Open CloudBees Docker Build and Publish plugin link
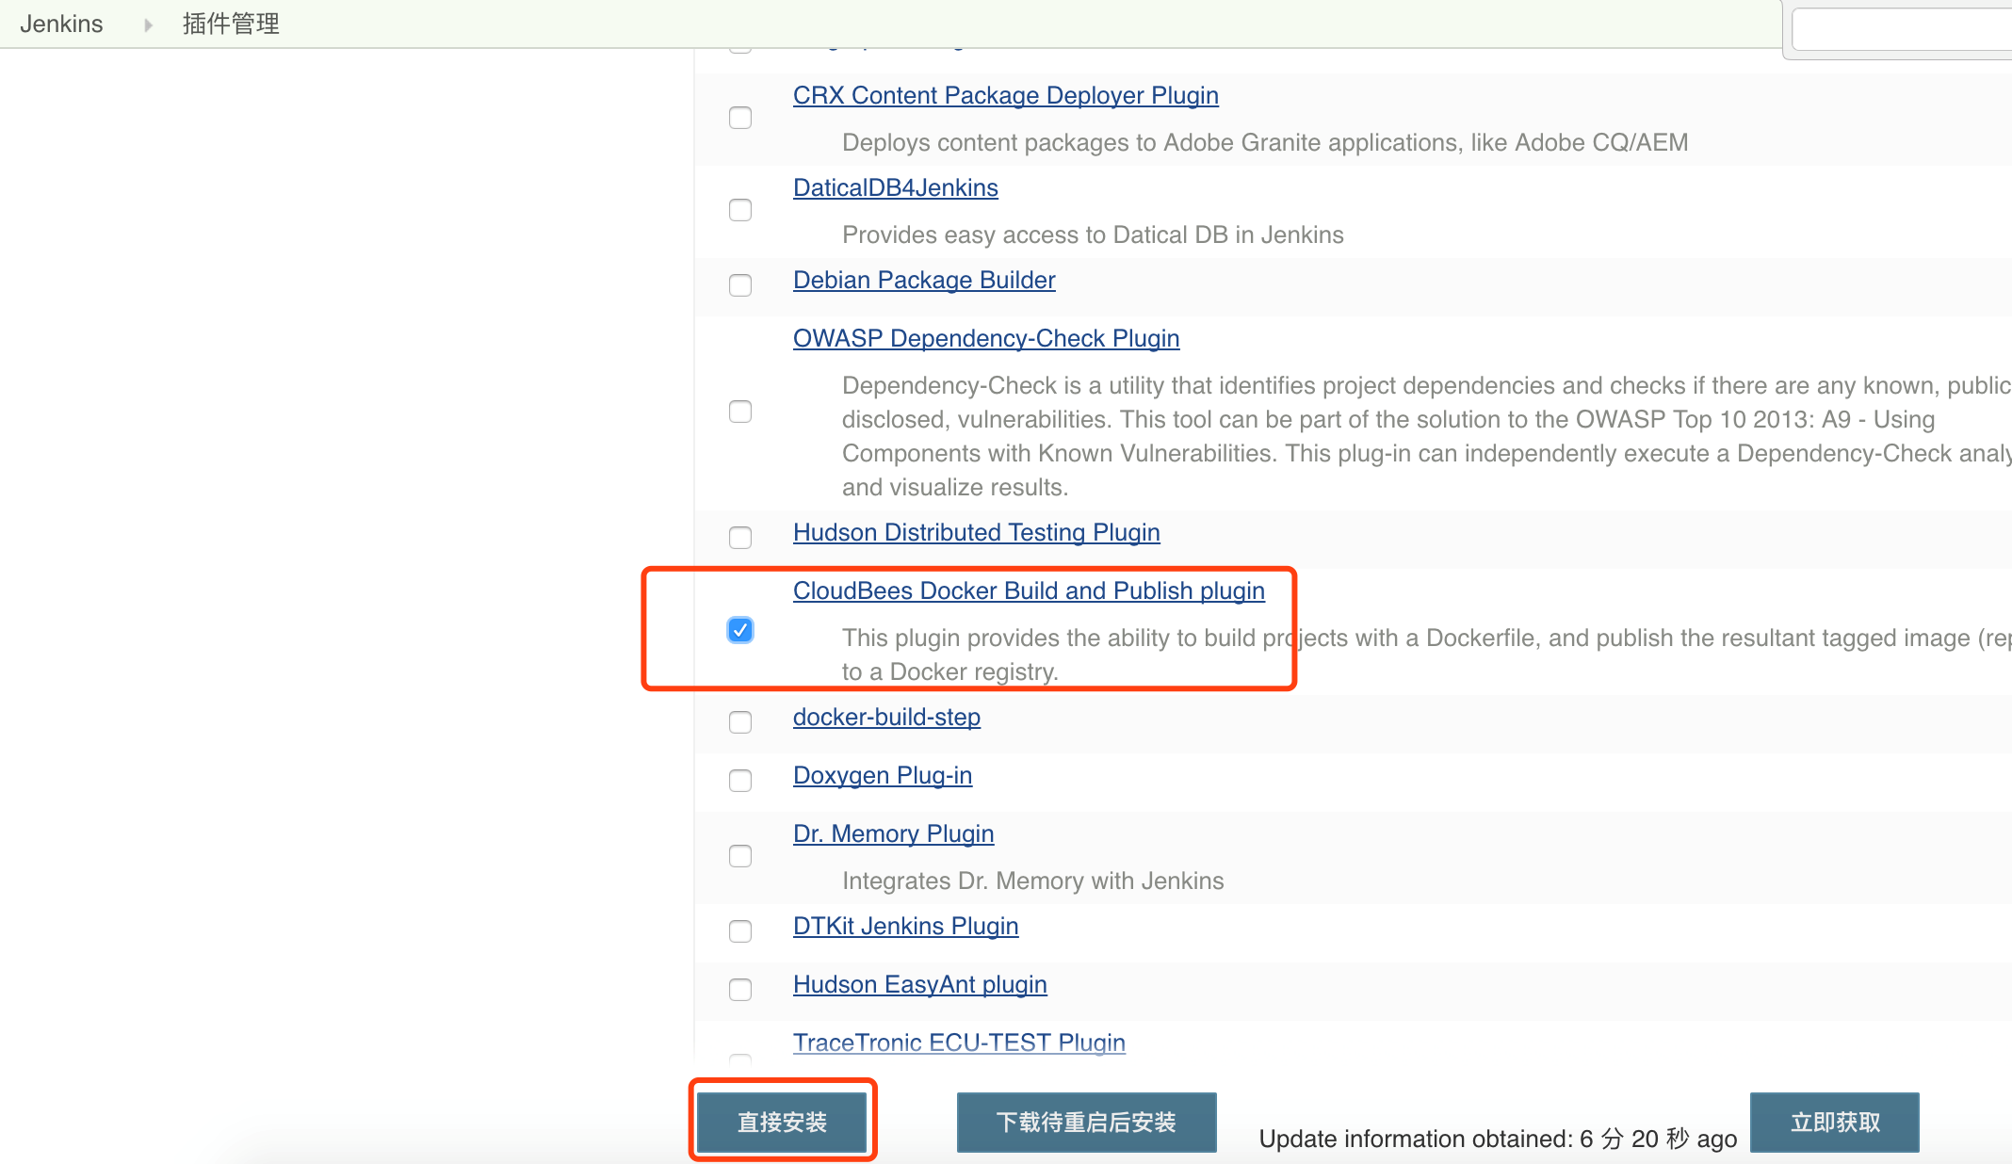The image size is (2012, 1164). (1029, 590)
